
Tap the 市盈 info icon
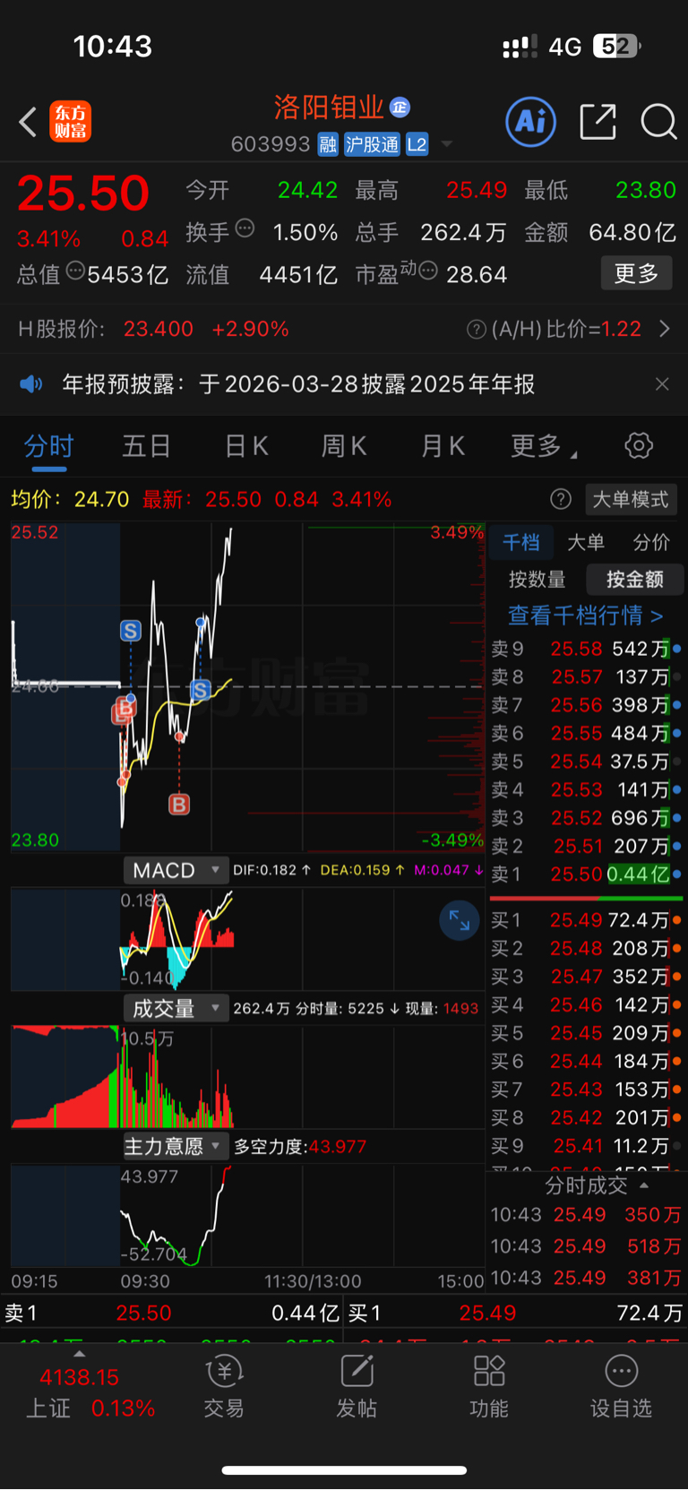pos(428,271)
